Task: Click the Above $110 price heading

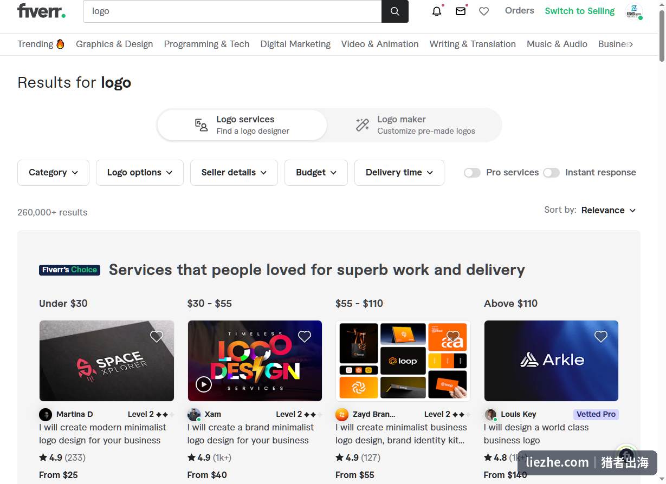Action: coord(510,303)
